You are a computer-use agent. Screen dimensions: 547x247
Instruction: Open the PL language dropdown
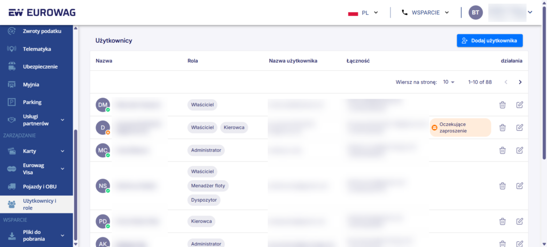click(363, 13)
